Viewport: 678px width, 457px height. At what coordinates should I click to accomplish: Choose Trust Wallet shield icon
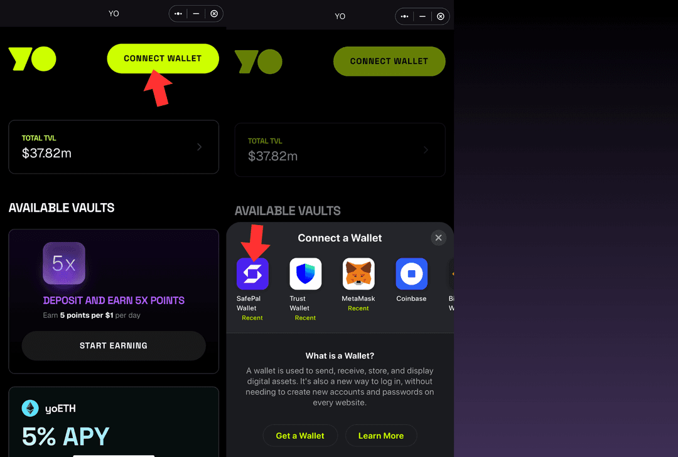click(305, 274)
